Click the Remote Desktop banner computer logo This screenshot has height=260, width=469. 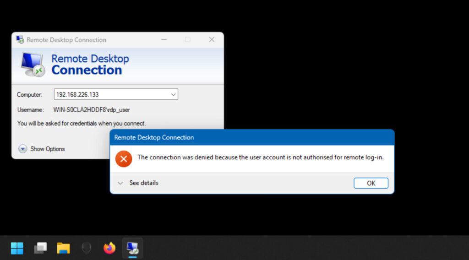(x=32, y=65)
